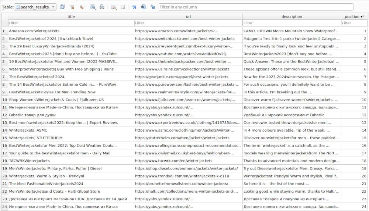The height and width of the screenshot is (211, 369).
Task: Refresh the table data
Action: pyautogui.click(x=62, y=7)
